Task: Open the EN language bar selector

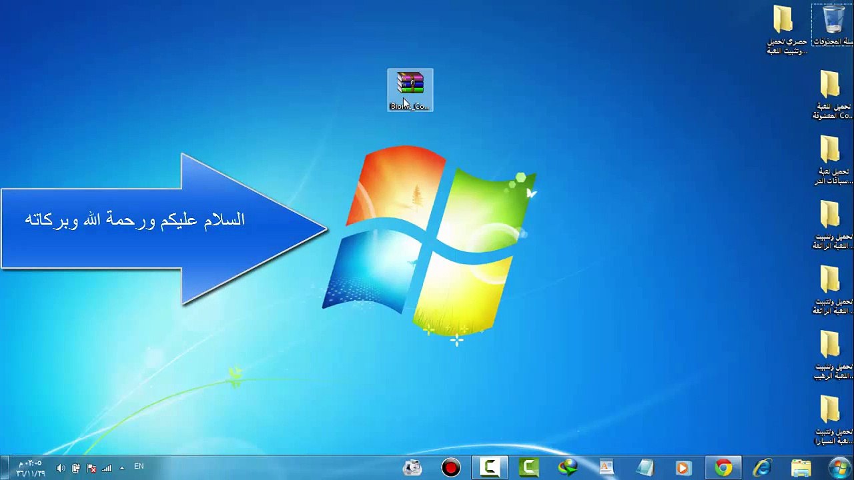Action: (139, 466)
